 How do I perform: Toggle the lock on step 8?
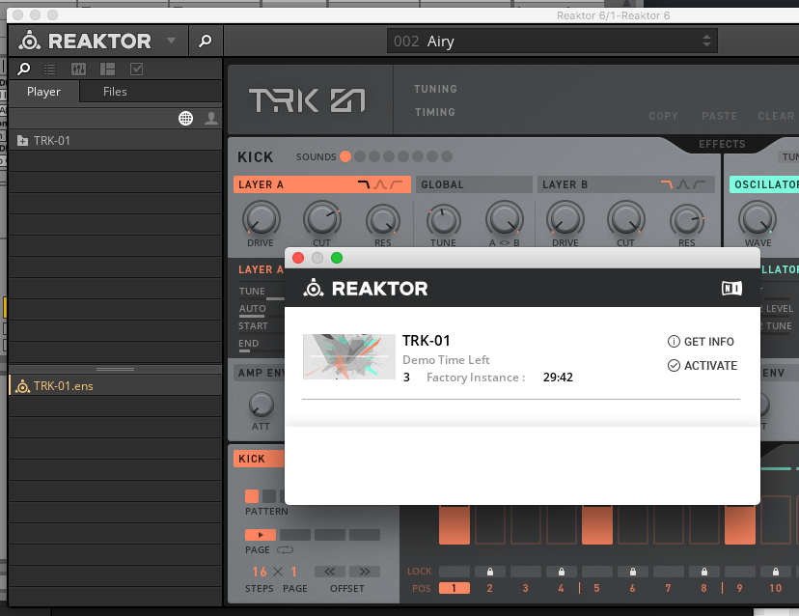[x=704, y=572]
